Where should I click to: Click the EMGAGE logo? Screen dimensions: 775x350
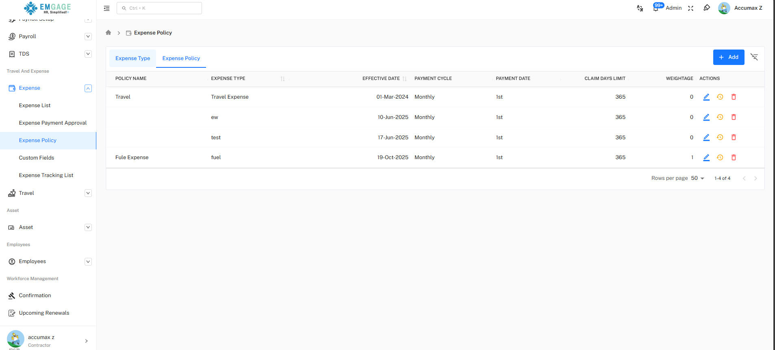click(x=47, y=8)
